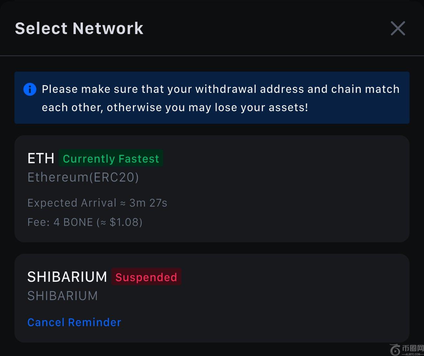
Task: Click the green Currently Fastest badge
Action: (111, 158)
